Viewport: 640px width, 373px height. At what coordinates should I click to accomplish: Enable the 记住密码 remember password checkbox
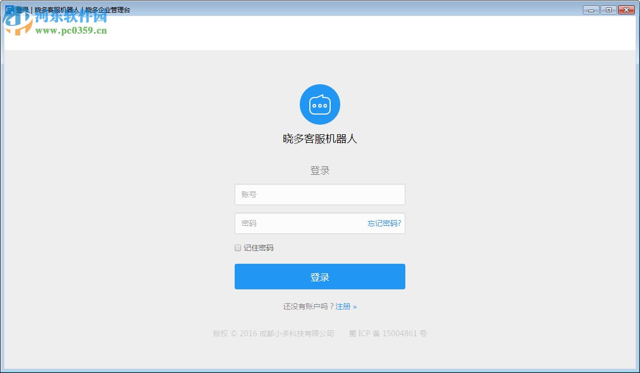(237, 248)
